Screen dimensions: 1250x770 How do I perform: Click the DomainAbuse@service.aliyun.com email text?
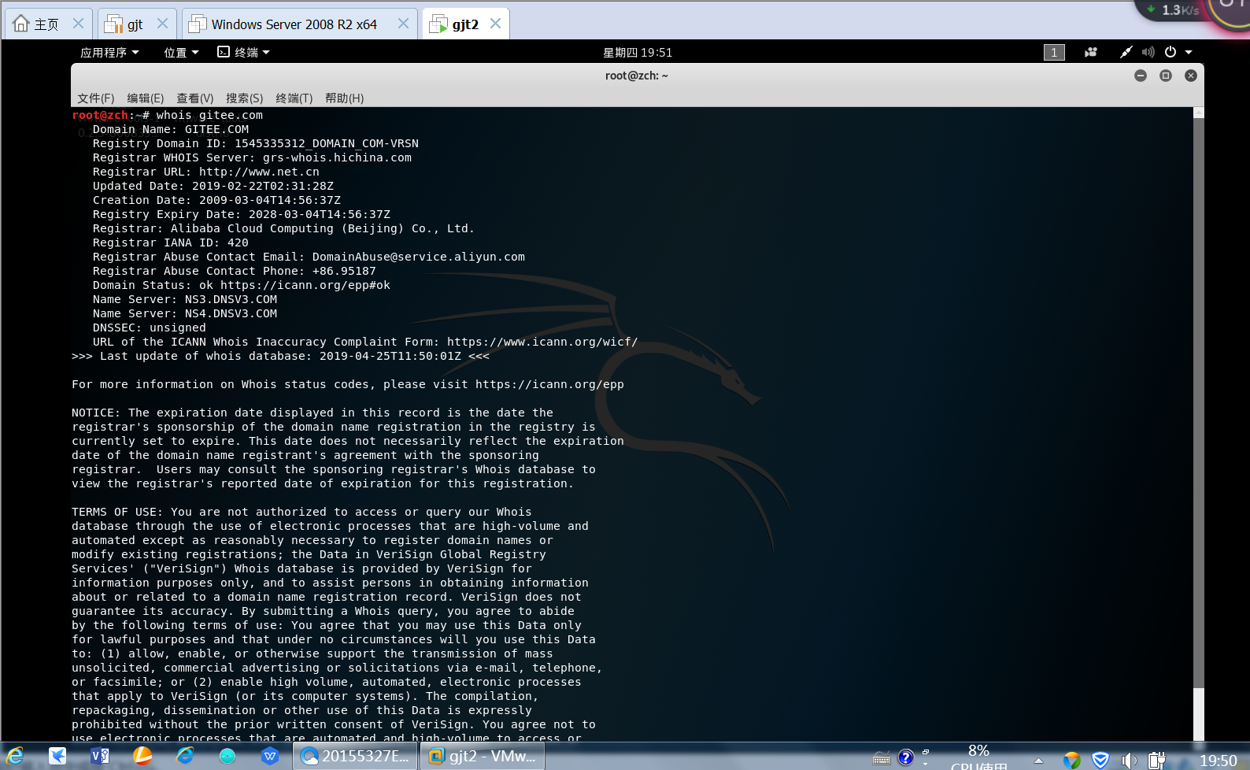click(419, 257)
